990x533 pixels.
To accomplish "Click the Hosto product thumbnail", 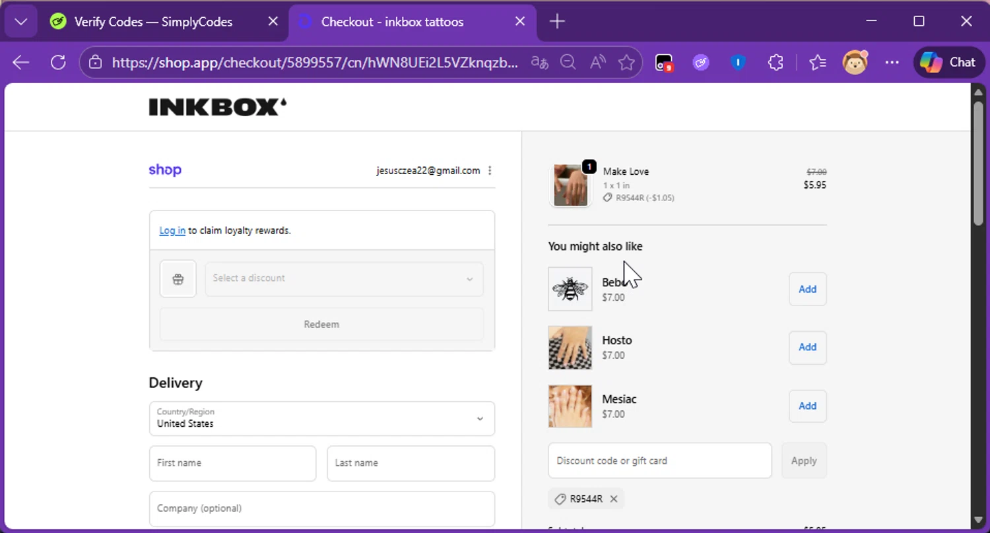I will tap(570, 348).
